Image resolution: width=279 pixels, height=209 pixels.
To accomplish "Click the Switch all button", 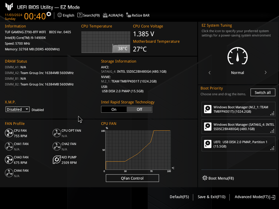I will [x=263, y=93].
